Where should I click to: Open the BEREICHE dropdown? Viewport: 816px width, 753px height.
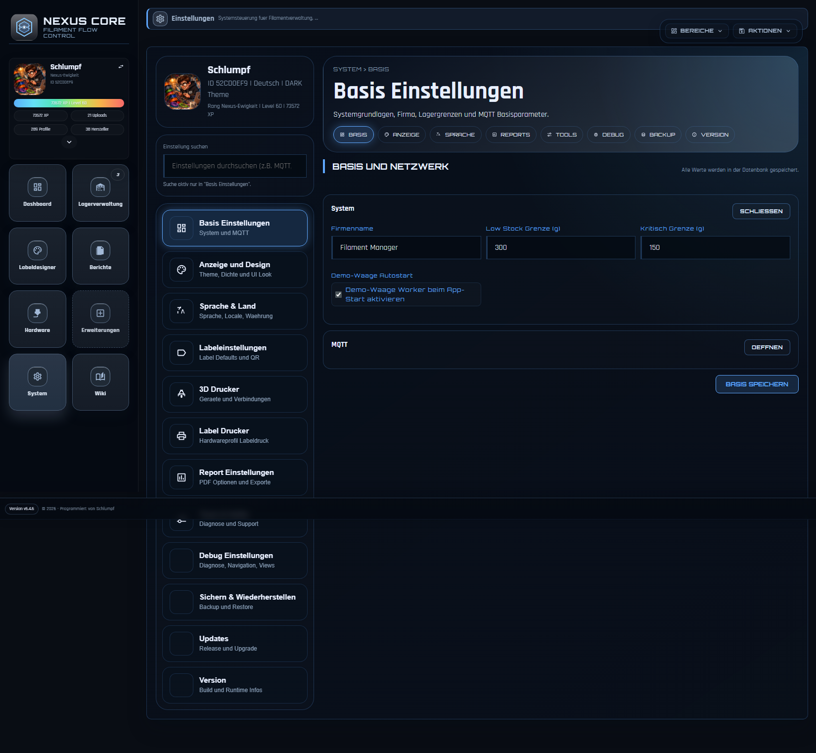pos(695,31)
